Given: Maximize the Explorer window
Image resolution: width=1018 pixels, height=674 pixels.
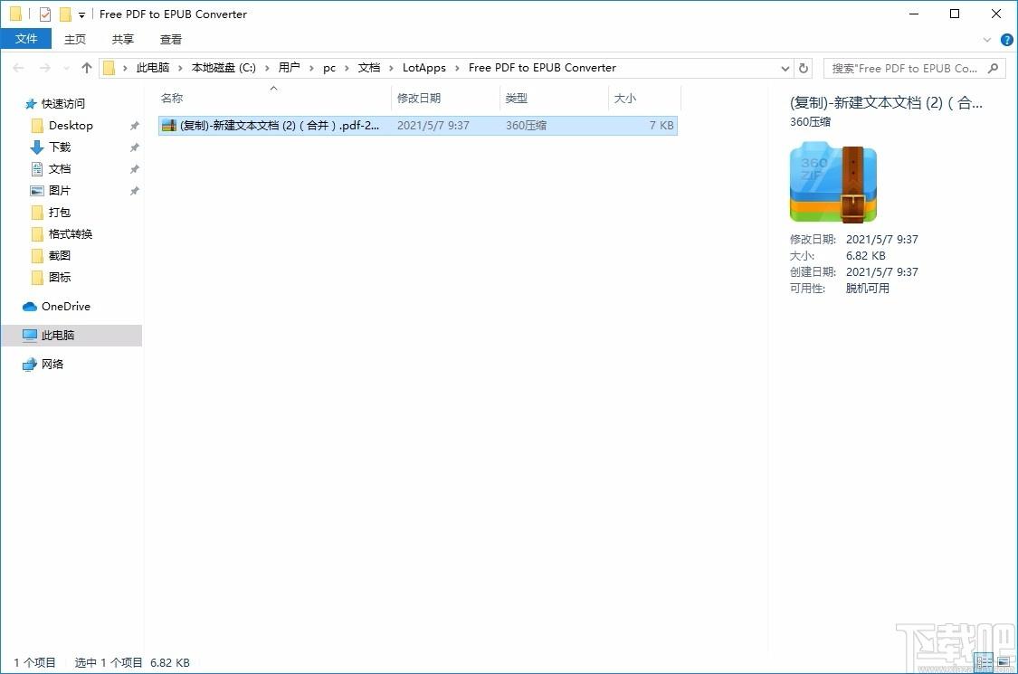Looking at the screenshot, I should point(955,14).
